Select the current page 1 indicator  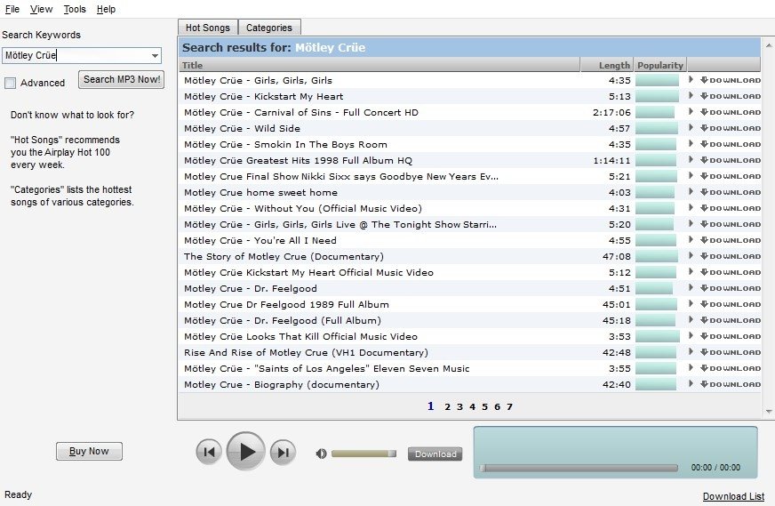pos(430,406)
